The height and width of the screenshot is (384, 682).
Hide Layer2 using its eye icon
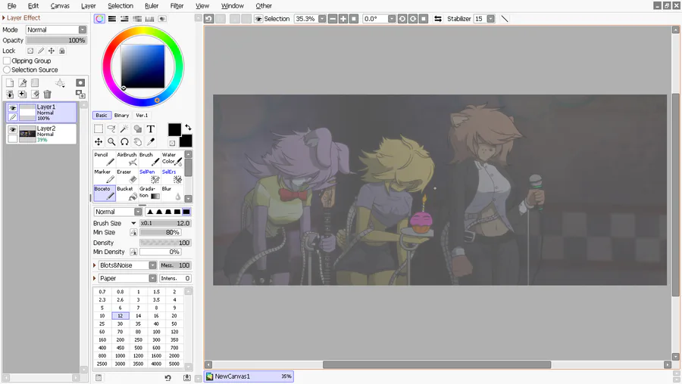[13, 130]
